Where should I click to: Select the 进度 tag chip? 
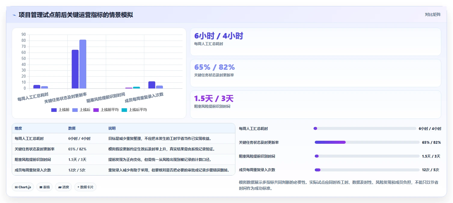tap(63, 187)
